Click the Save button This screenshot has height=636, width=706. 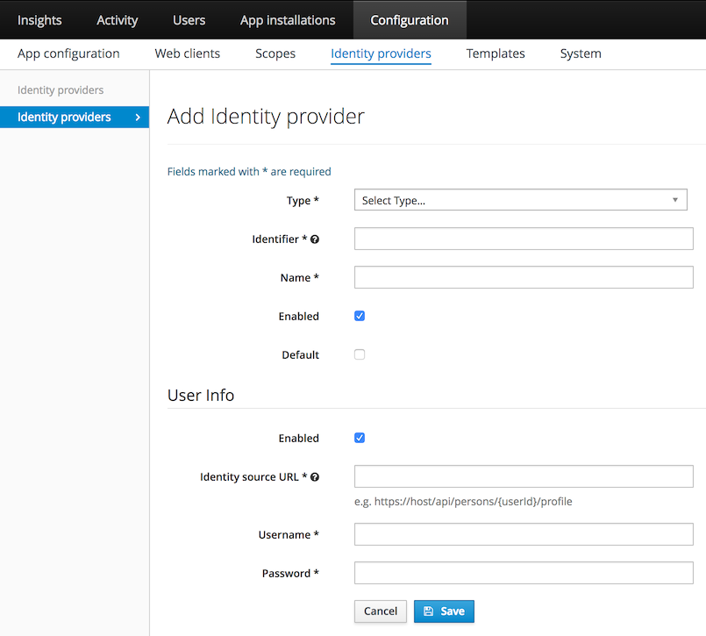pyautogui.click(x=444, y=611)
